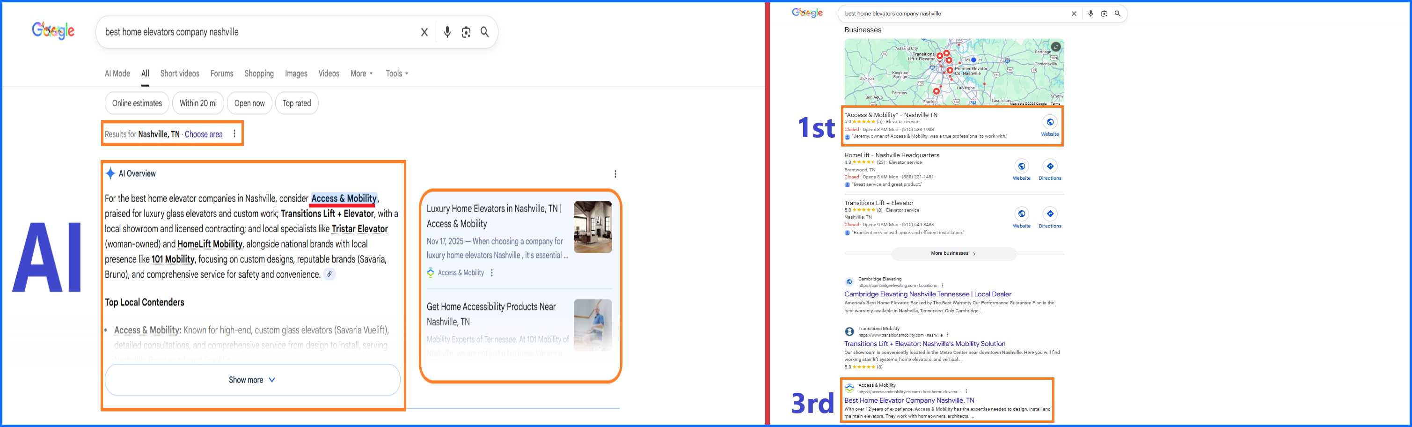Toggle Online estimates filter chip
This screenshot has height=427, width=1412.
137,103
